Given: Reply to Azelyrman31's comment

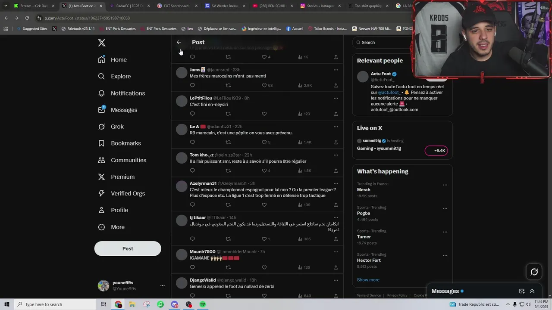Looking at the screenshot, I should click(x=192, y=205).
